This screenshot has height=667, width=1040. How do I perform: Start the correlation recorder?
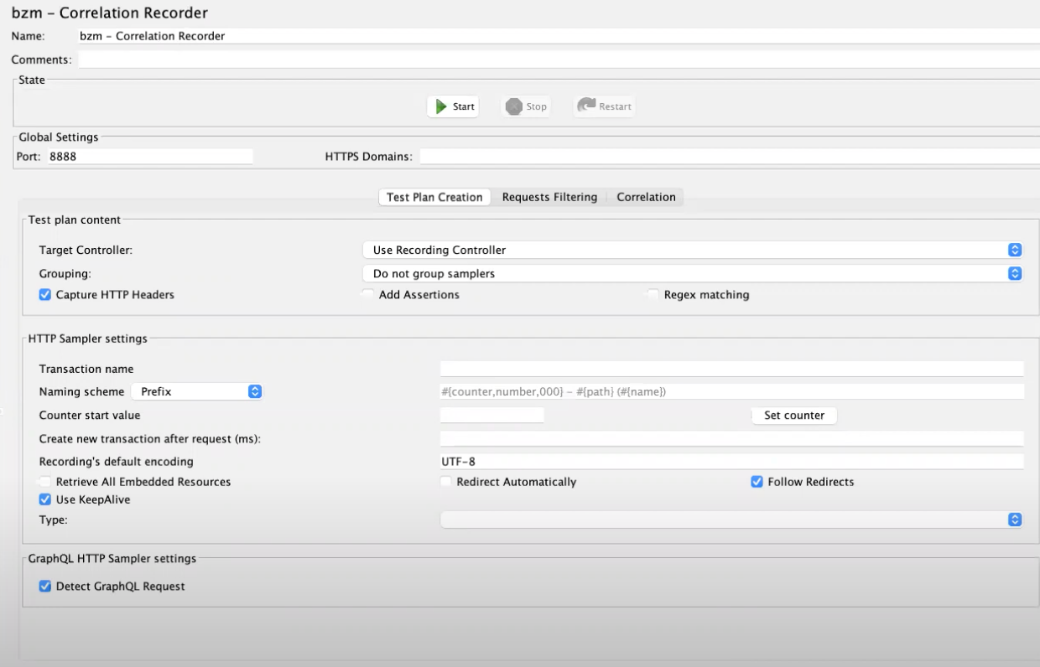click(453, 106)
